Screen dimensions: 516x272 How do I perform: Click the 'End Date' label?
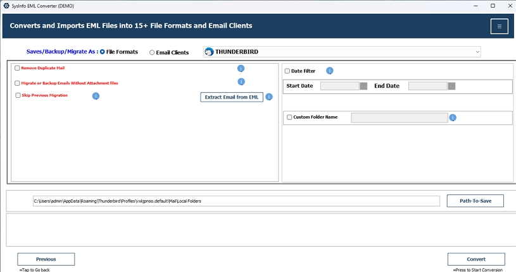point(387,86)
